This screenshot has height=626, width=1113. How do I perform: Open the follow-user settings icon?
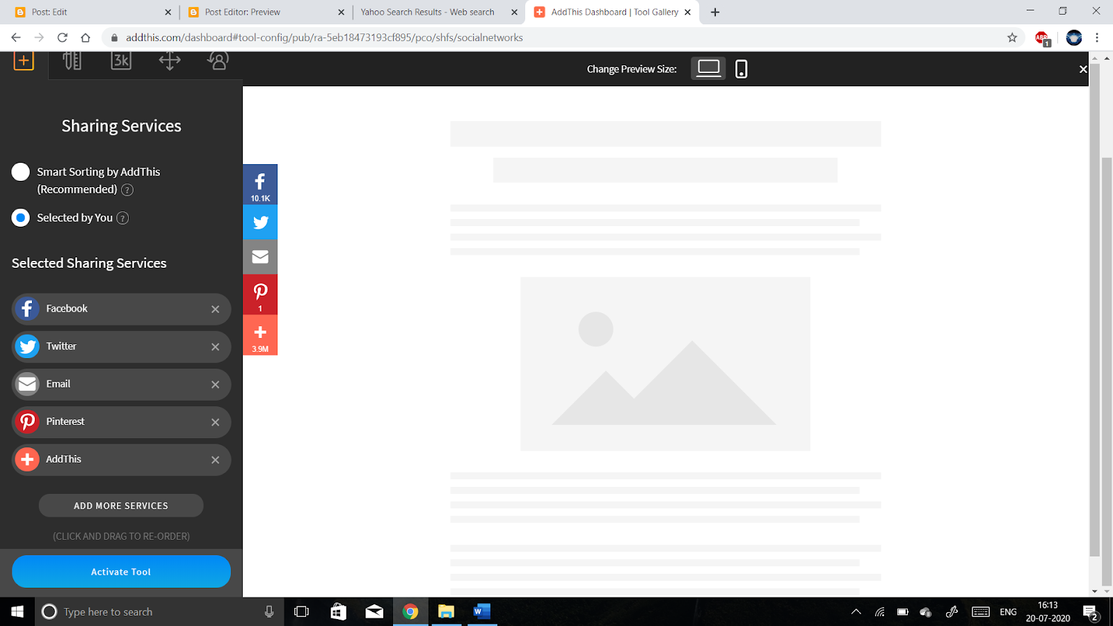coord(217,61)
